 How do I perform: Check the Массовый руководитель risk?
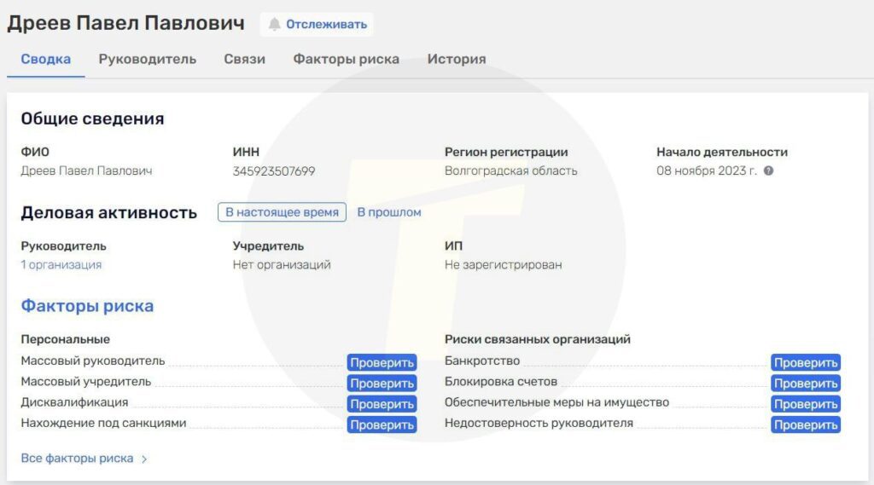pos(382,362)
